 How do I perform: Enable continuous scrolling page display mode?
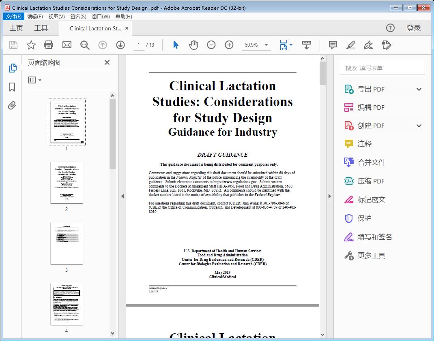pos(306,45)
